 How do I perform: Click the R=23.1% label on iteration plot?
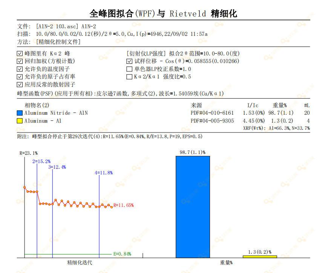[x=29, y=153]
